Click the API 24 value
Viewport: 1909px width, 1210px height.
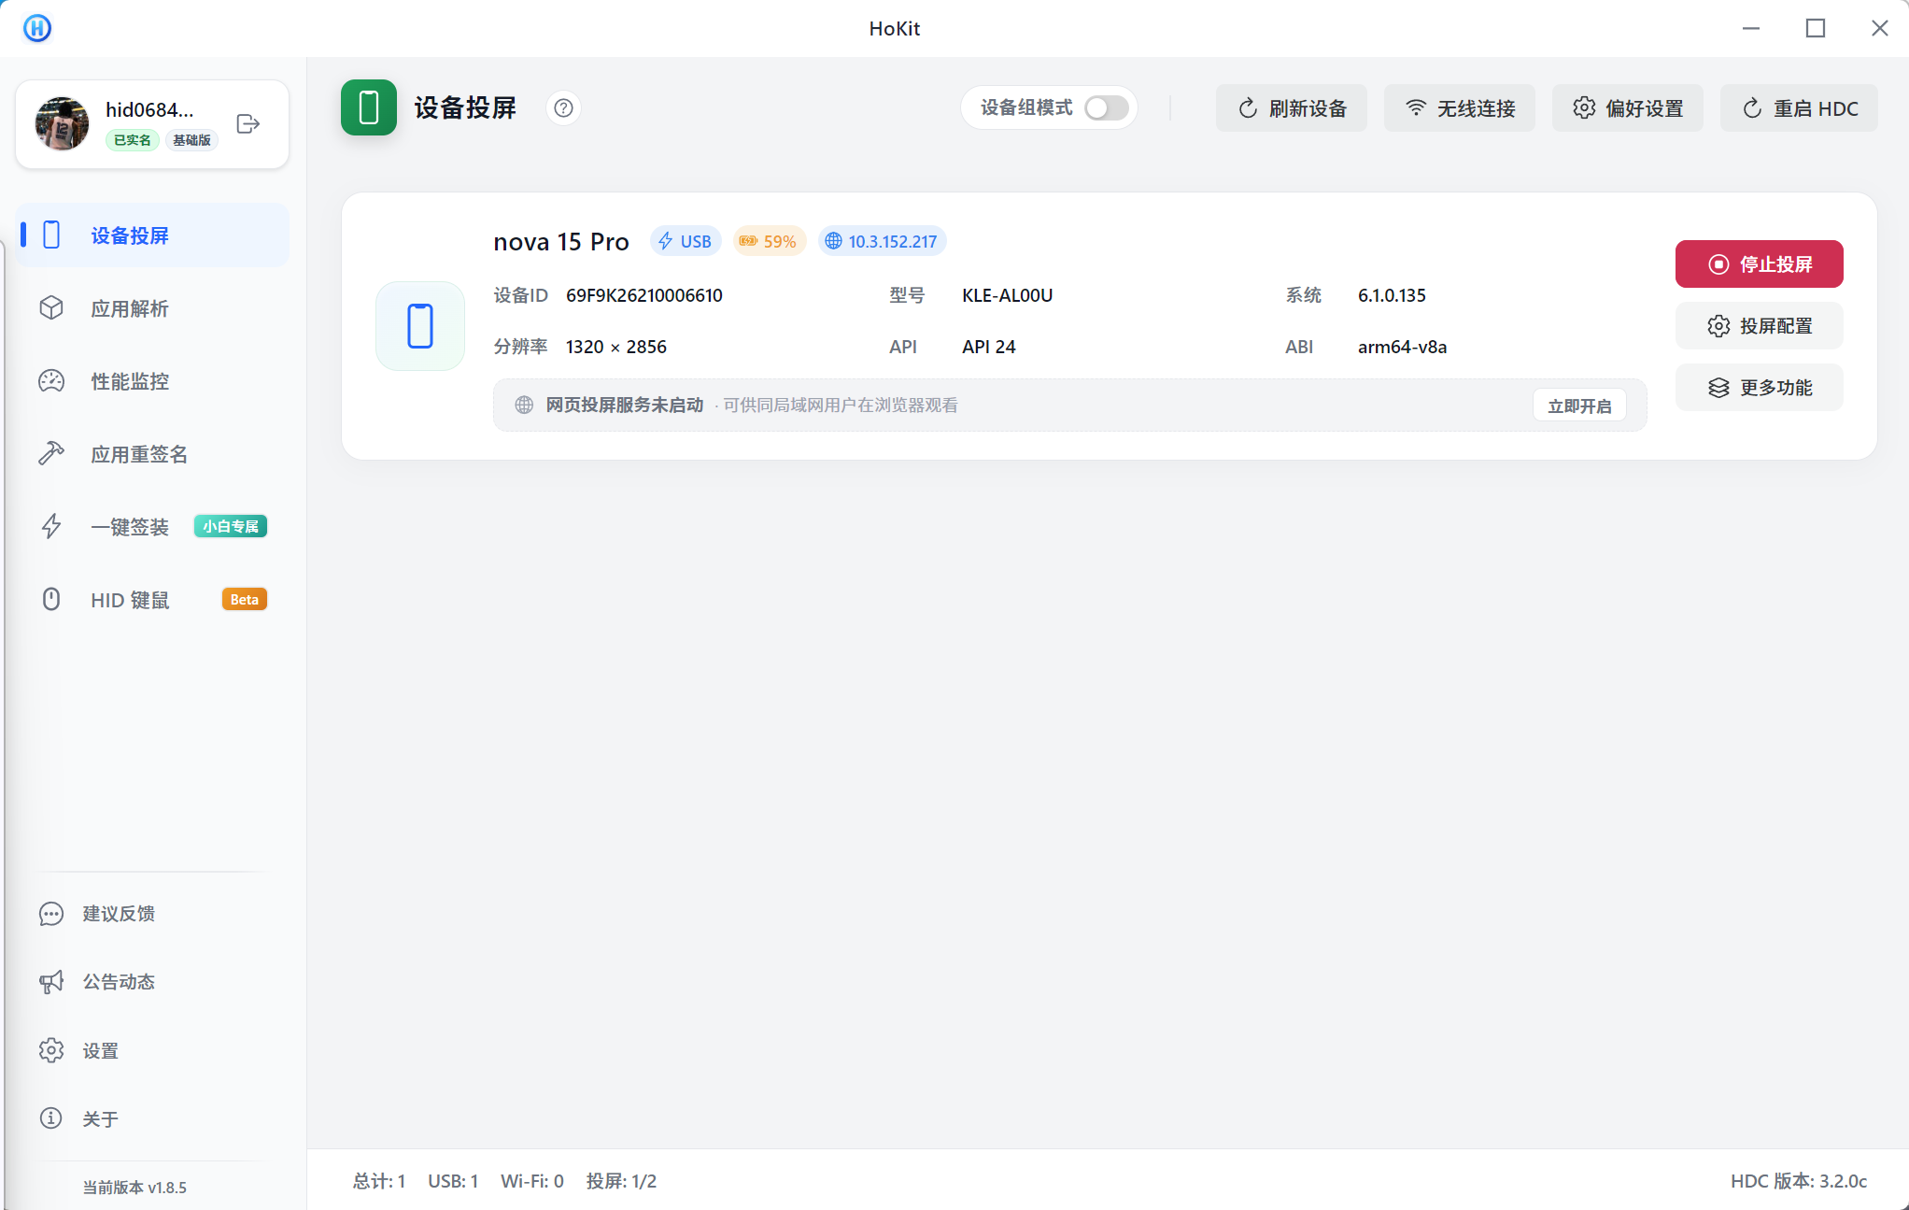click(x=988, y=347)
